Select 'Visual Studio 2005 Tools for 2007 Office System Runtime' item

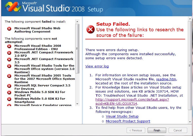coord(45,79)
